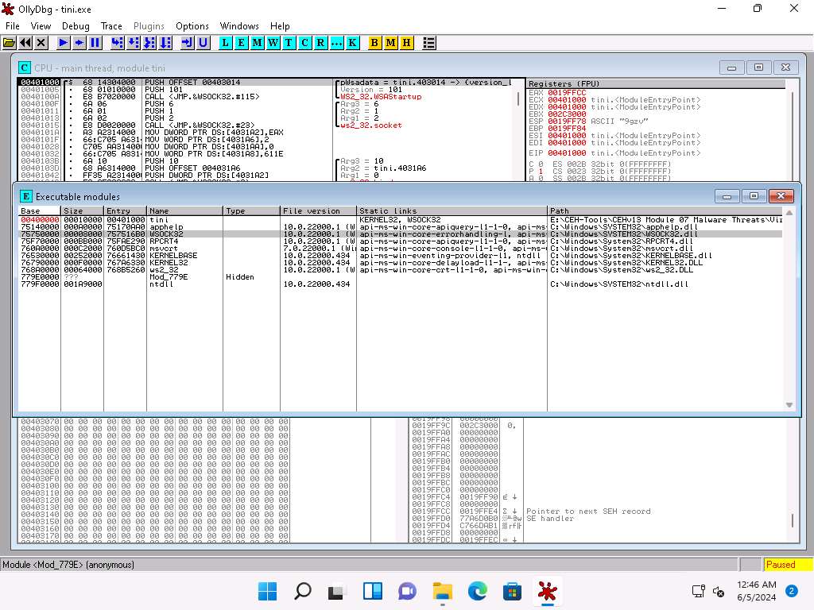Maximize the Executable modules window
The width and height of the screenshot is (814, 610).
point(754,196)
